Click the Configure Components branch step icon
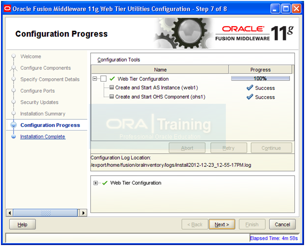The image size is (305, 246). tap(14, 68)
